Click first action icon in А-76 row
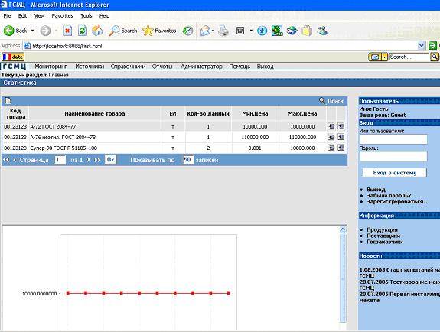Screen dimensions: 440x332 point(331,137)
